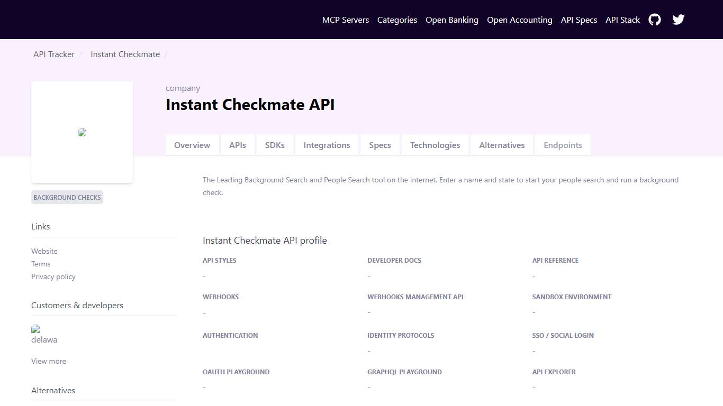Open the Alternatives tab

click(x=501, y=145)
